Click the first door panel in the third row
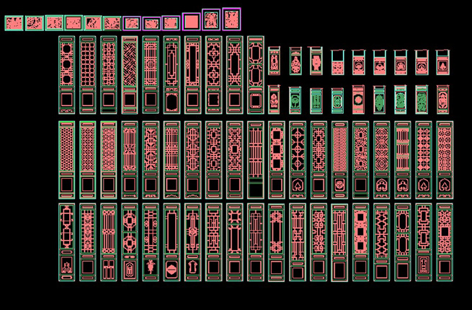 tap(66, 159)
